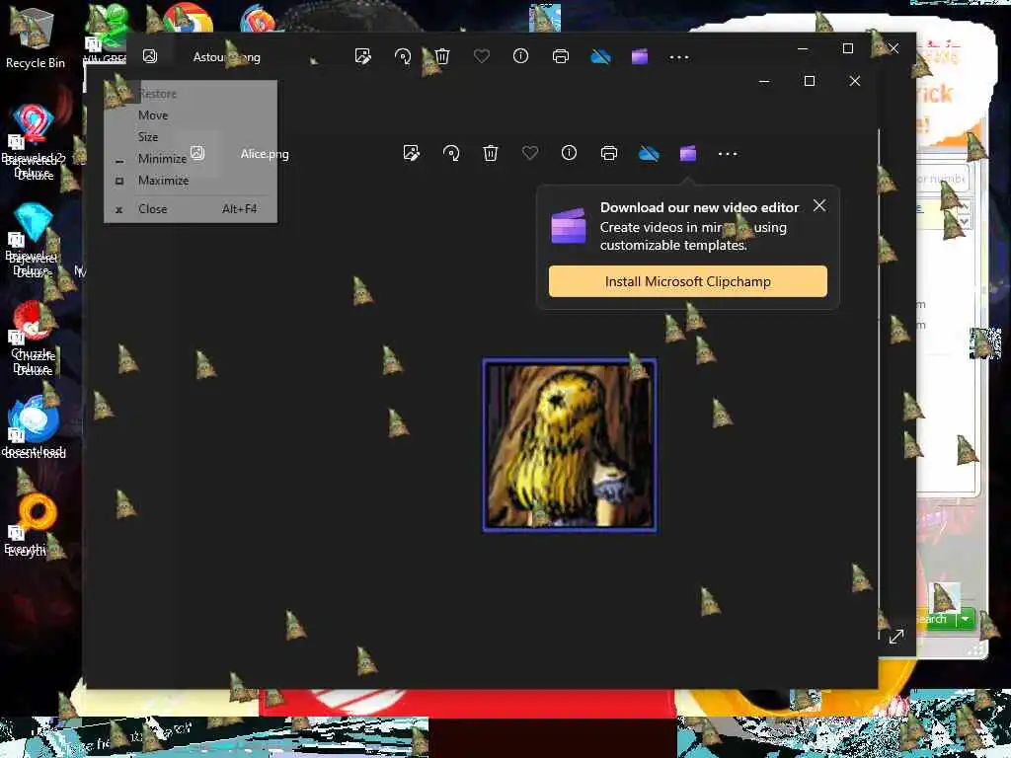Click Photos app icon beside Alice.png title
The image size is (1011, 758).
[197, 153]
